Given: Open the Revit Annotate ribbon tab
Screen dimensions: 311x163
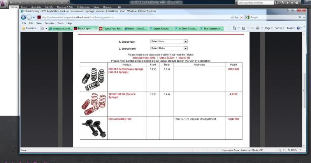Looking at the screenshot, I should (x=37, y=7).
